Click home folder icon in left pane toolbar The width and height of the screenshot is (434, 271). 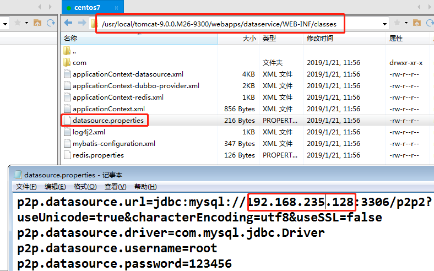click(37, 23)
